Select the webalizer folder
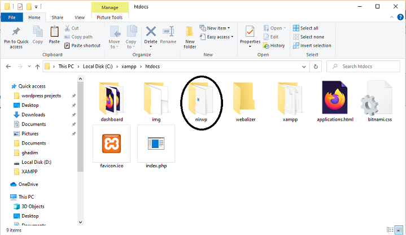This screenshot has height=235, width=406. (x=246, y=102)
